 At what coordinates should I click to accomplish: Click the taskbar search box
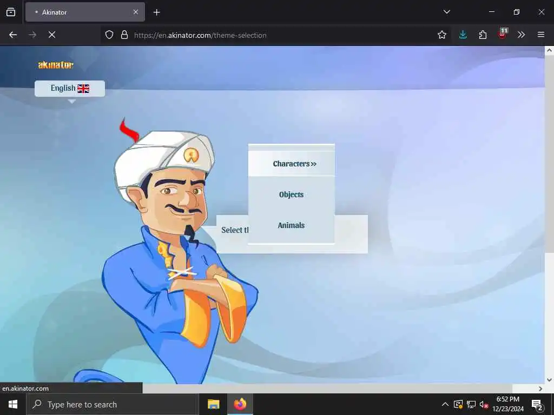coord(113,404)
